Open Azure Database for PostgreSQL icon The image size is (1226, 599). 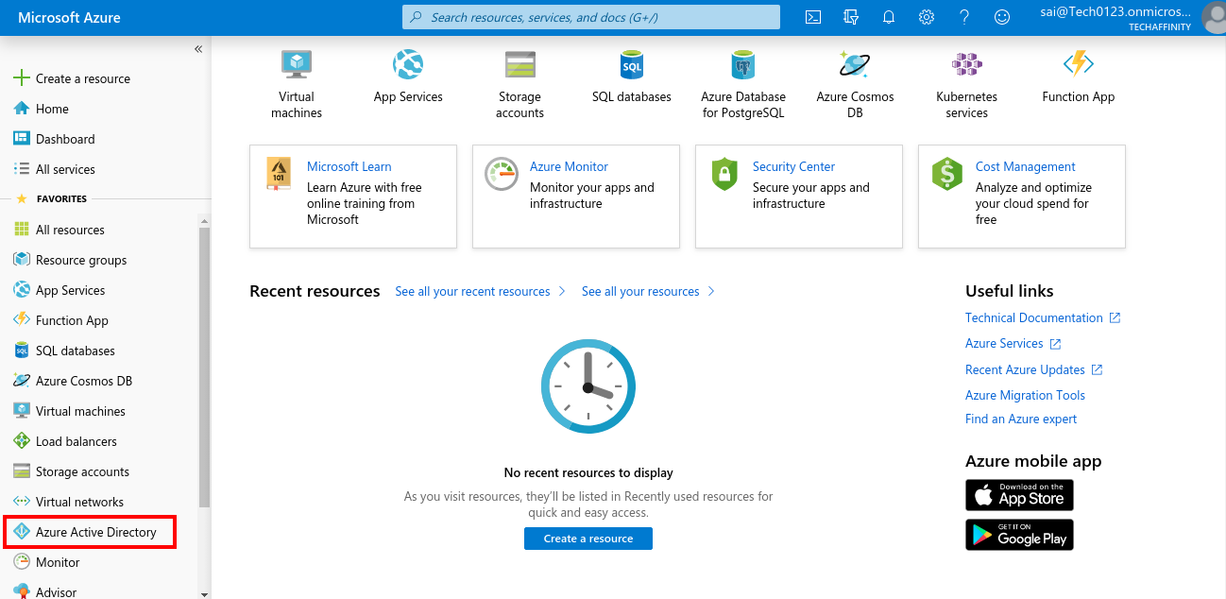[x=742, y=65]
